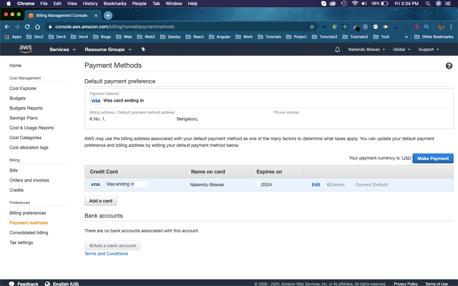Click Add a card button
Viewport: 458px width, 286px height.
coord(101,201)
